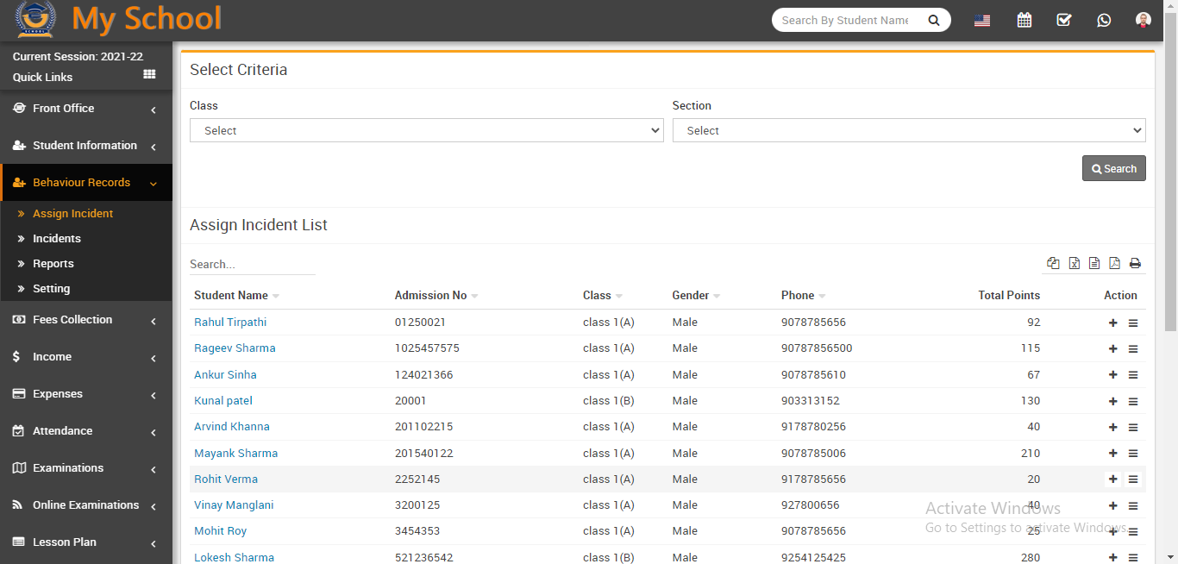This screenshot has height=564, width=1178.
Task: Open Kunal patel's student profile link
Action: (223, 401)
